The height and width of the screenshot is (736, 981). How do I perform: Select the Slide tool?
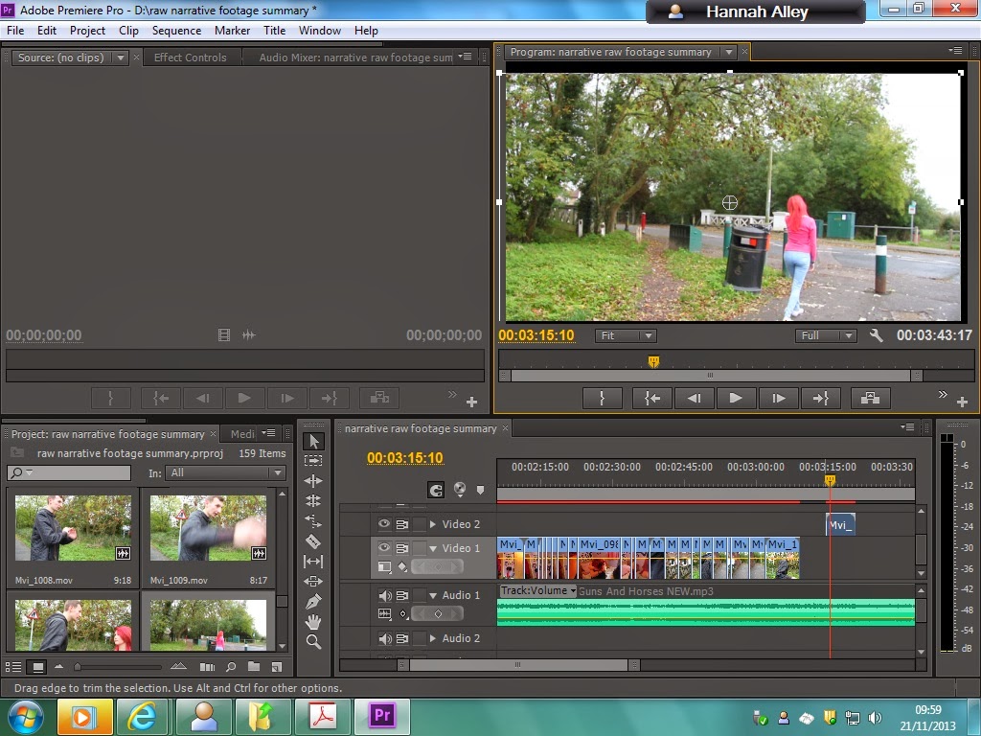313,582
